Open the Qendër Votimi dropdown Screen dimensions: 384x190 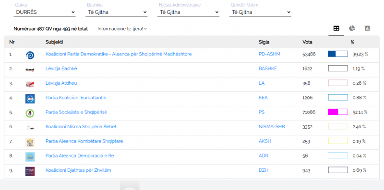(x=260, y=12)
